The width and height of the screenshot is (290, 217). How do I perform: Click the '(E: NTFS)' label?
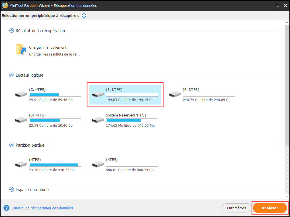(x=114, y=90)
